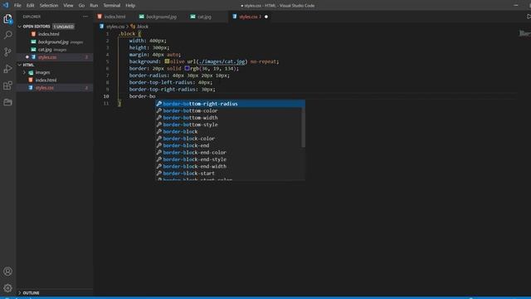Open the Run and Debug view

pyautogui.click(x=7, y=68)
